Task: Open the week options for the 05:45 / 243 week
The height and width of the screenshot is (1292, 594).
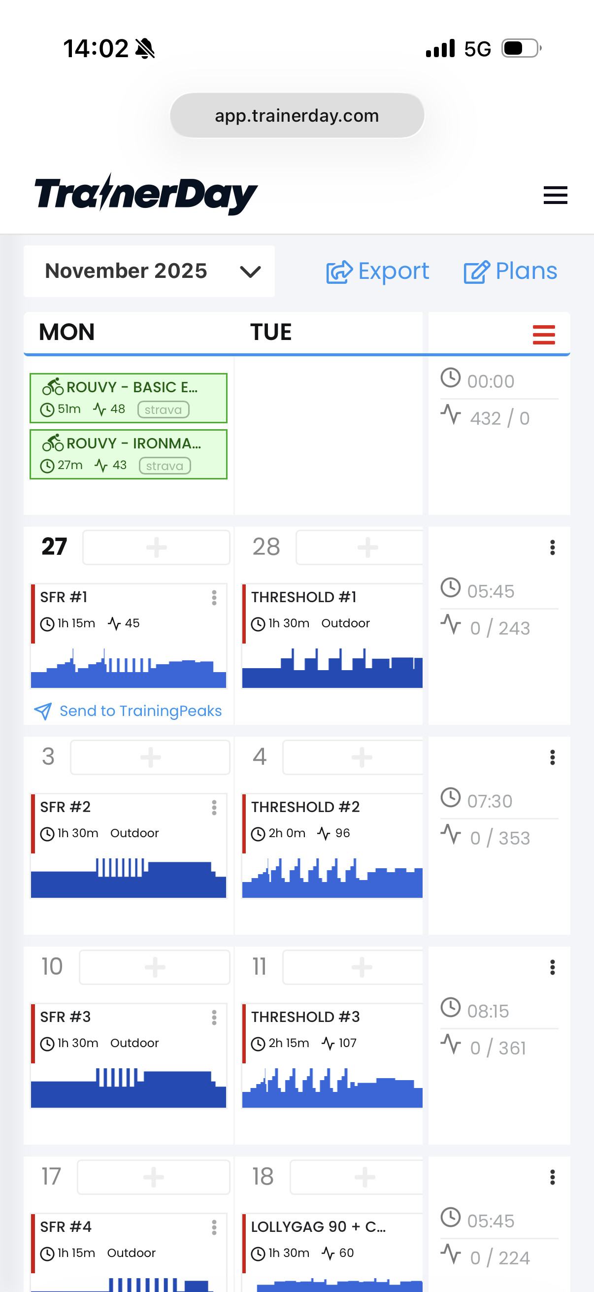Action: click(552, 547)
